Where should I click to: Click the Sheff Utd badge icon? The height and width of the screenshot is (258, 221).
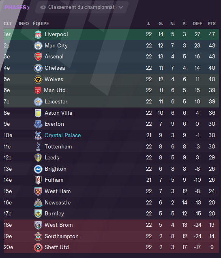click(38, 247)
